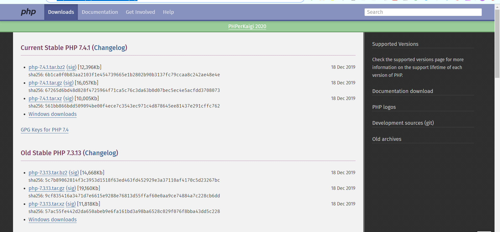The height and width of the screenshot is (232, 500).
Task: Click the sha256 hash for php-7.4.1.tar.gz
Action: 132,90
